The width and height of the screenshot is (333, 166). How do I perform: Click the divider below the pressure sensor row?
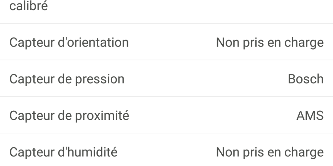166,97
